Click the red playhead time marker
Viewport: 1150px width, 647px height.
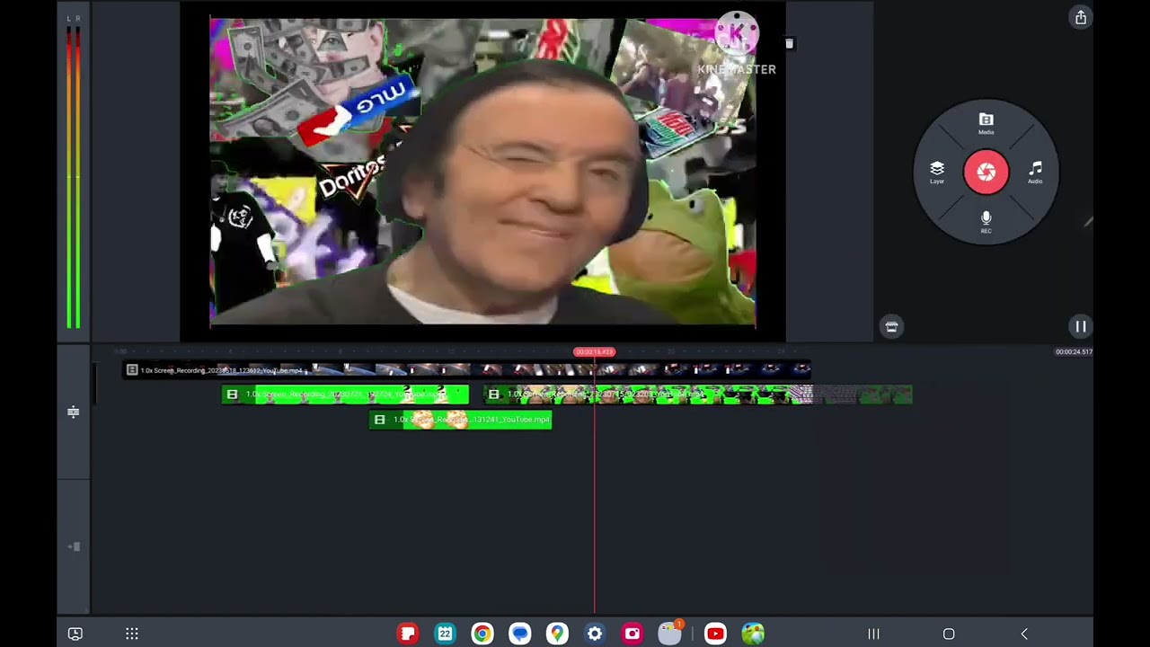pos(594,352)
